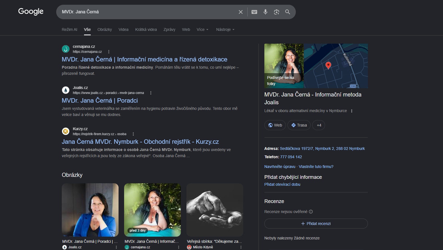Screen dimensions: 443x250
Task: Expand the Více dropdown menu
Action: (203, 29)
